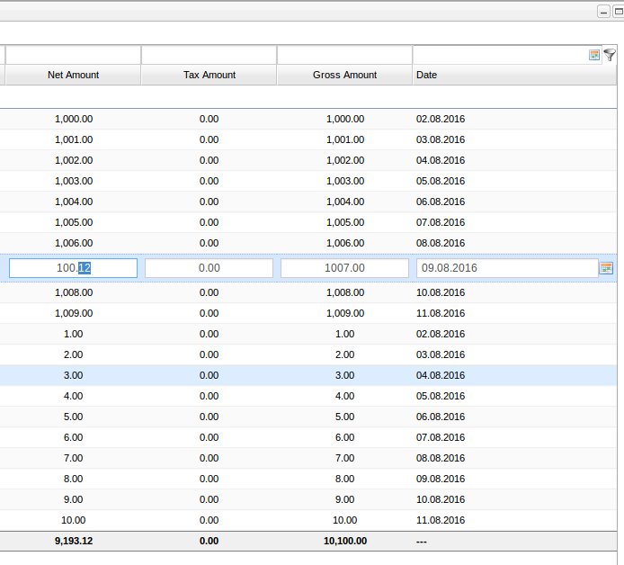
Task: Click the Net Amount total 9,193.12
Action: coord(74,541)
